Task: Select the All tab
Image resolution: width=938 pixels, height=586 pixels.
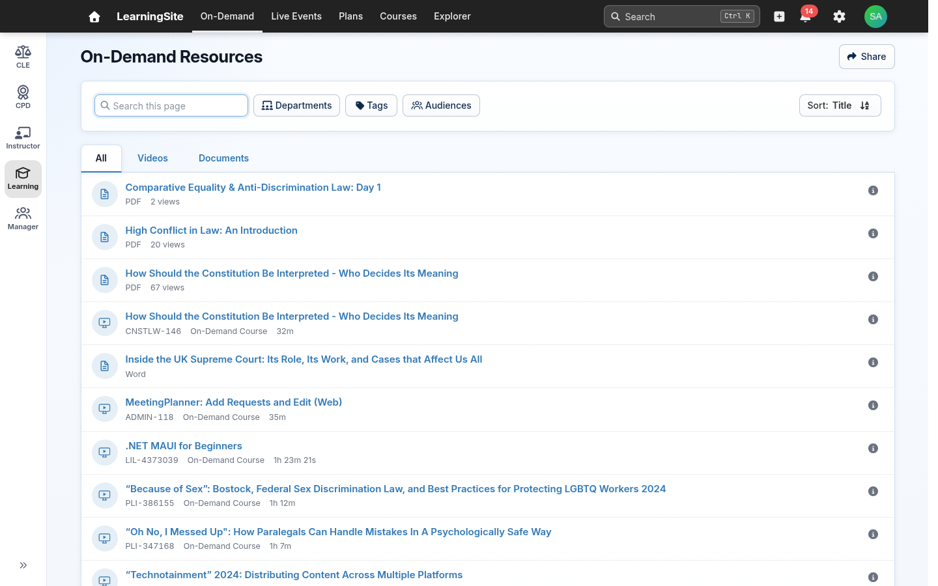Action: tap(101, 158)
